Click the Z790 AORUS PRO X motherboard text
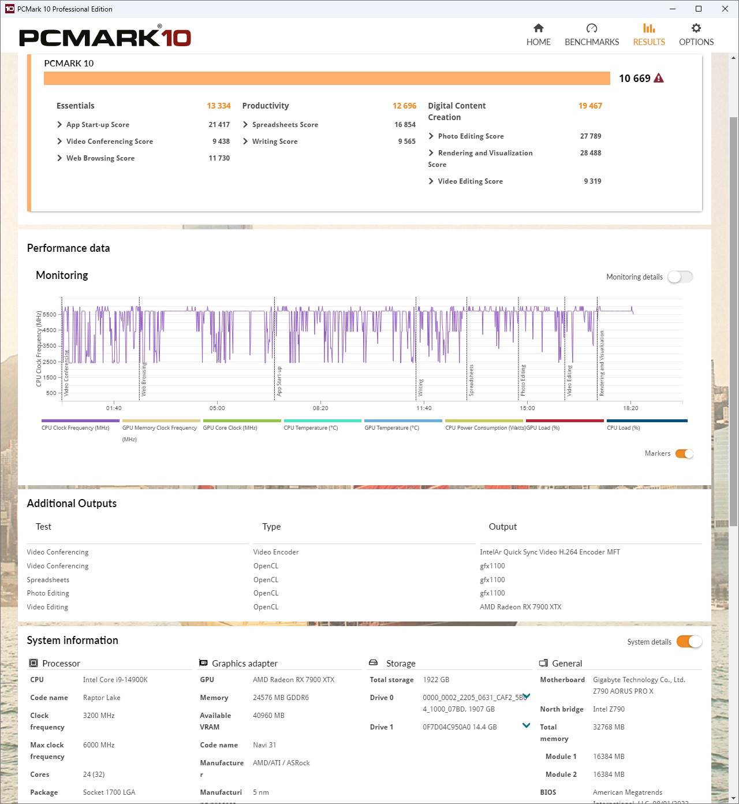This screenshot has height=804, width=739. [623, 691]
